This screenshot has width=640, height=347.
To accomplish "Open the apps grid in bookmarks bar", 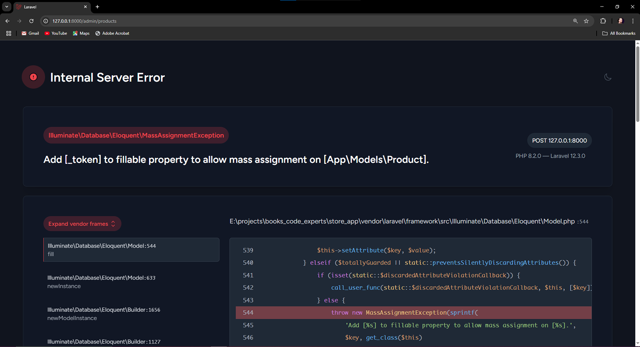I will tap(9, 33).
